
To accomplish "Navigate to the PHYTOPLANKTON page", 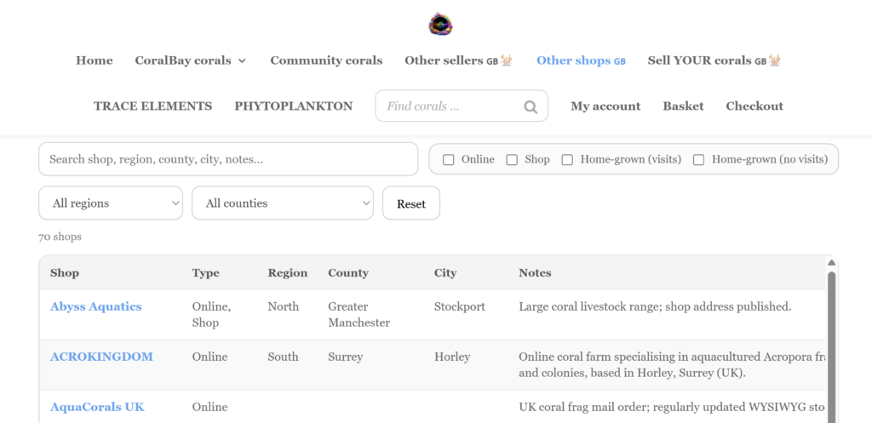I will [x=293, y=106].
